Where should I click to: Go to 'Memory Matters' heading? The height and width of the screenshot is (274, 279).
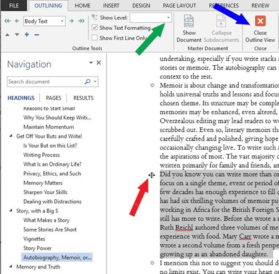click(43, 183)
